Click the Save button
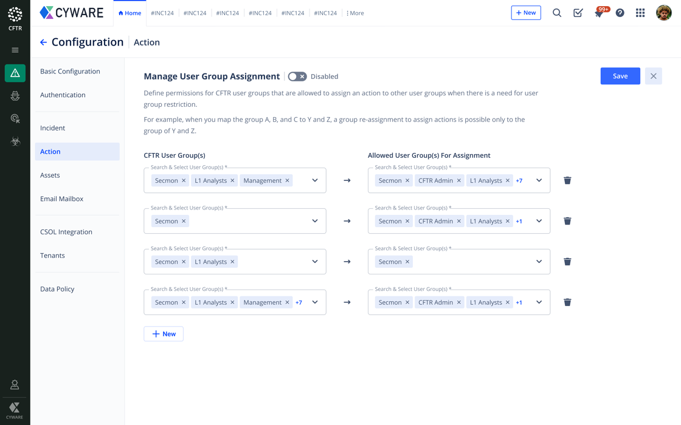 click(x=620, y=76)
